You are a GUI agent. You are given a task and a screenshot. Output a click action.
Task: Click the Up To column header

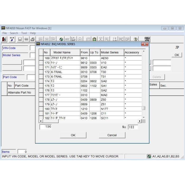click(x=95, y=52)
